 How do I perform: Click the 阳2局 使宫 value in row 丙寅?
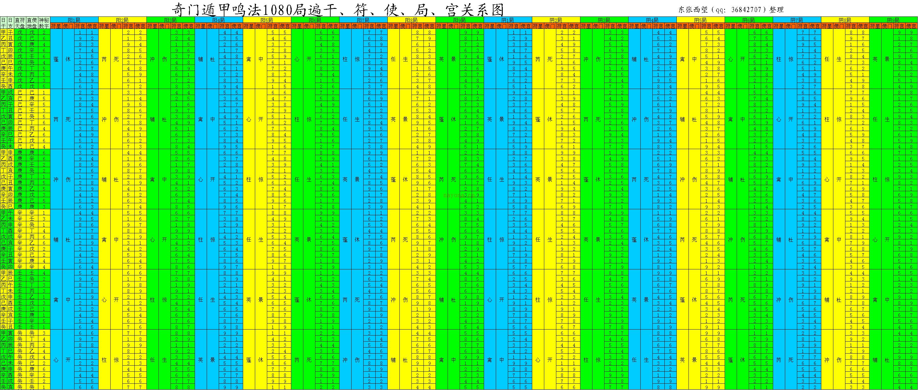click(x=140, y=44)
